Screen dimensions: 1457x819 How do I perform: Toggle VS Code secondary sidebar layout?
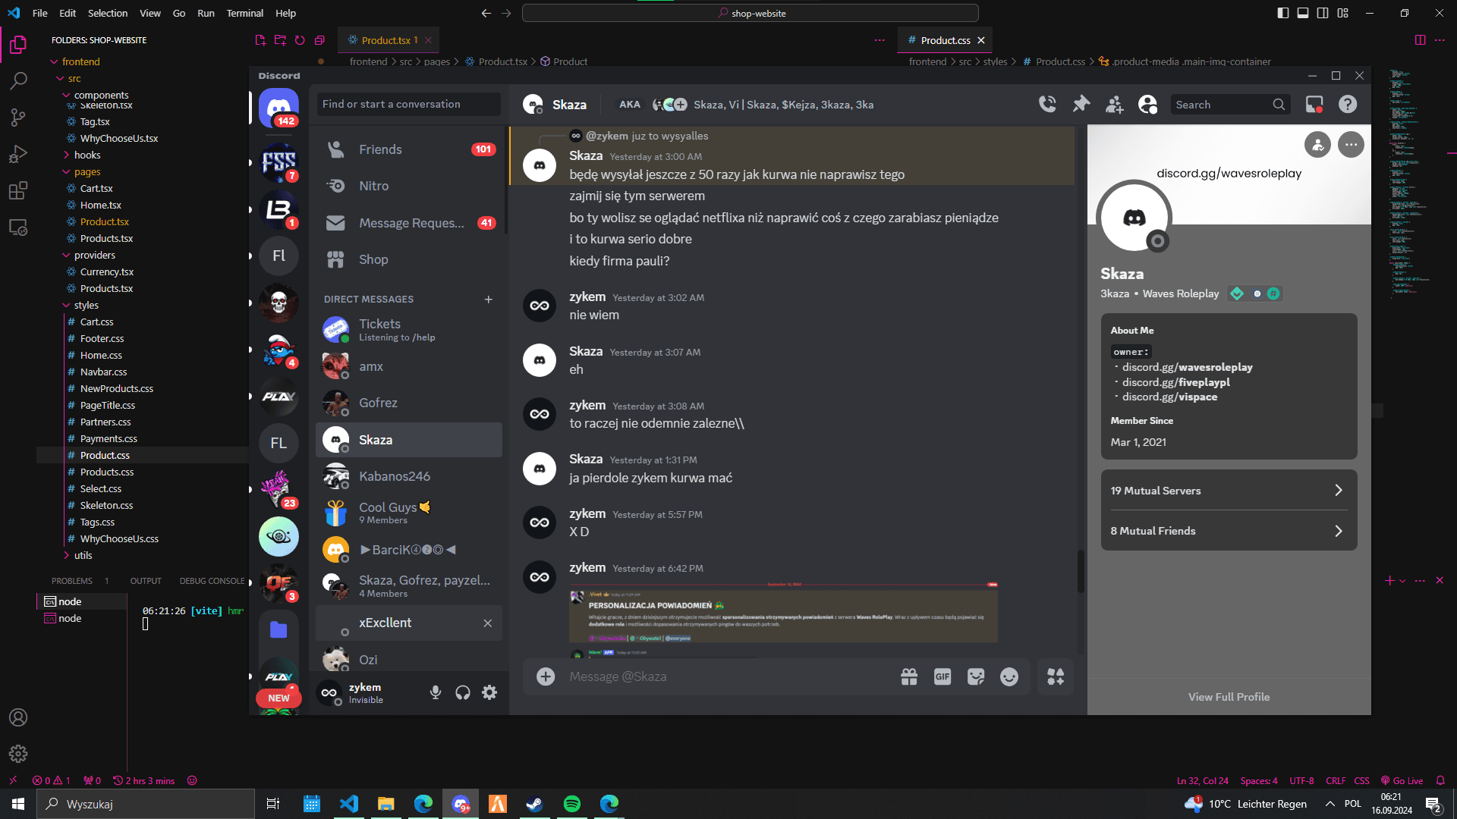tap(1323, 13)
